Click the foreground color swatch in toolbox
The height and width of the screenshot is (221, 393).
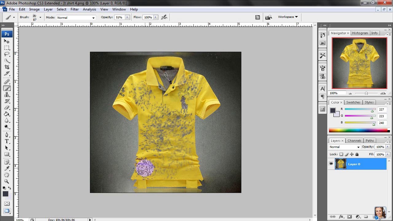6,194
